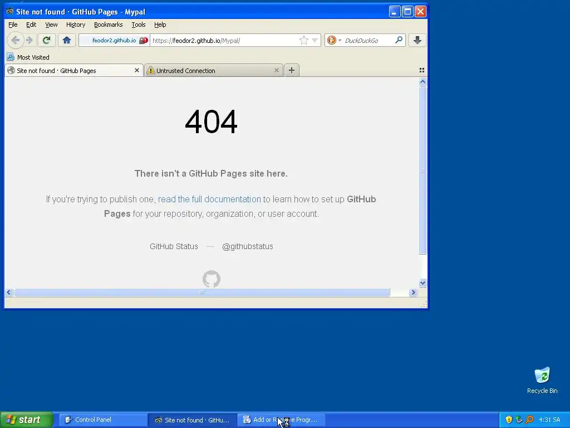Click the GitHub Octocat logo
This screenshot has width=570, height=428.
tap(211, 279)
